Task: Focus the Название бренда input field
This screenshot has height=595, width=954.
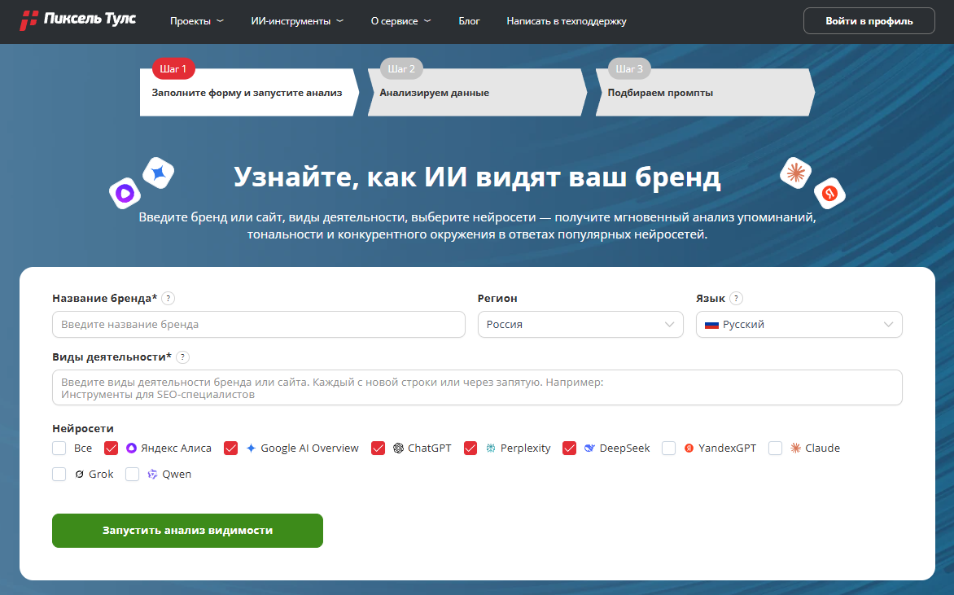Action: [259, 324]
